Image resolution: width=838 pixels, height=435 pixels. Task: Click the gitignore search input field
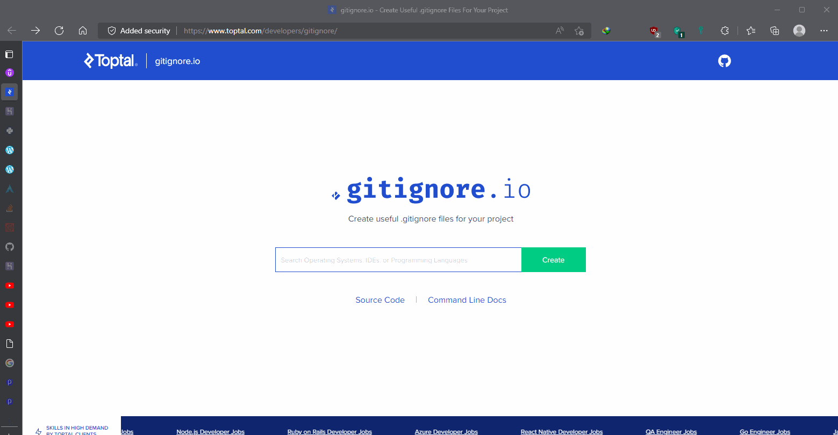[398, 260]
